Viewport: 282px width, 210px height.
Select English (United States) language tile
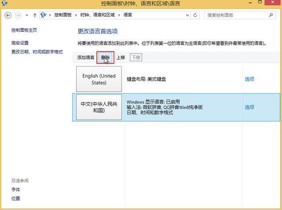pyautogui.click(x=99, y=79)
